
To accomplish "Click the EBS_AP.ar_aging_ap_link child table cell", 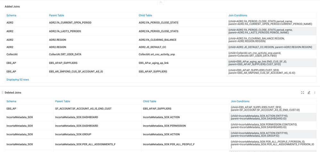I will point(153,63).
